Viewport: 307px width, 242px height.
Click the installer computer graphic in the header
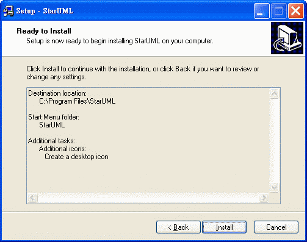pos(287,38)
